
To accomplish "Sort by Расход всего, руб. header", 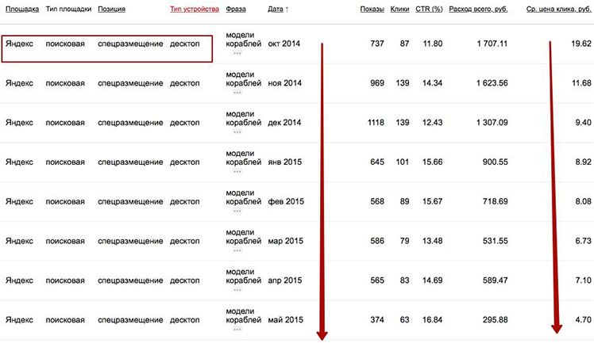I will click(478, 9).
